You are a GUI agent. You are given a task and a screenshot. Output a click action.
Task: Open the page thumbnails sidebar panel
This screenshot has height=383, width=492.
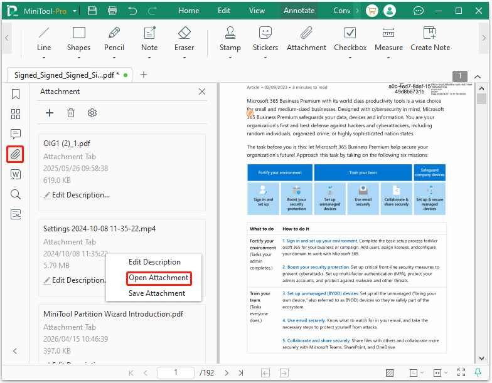pos(16,114)
